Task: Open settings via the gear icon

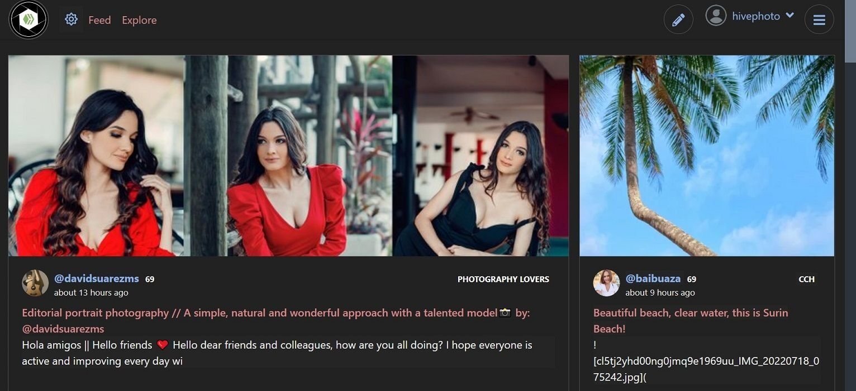Action: tap(71, 20)
